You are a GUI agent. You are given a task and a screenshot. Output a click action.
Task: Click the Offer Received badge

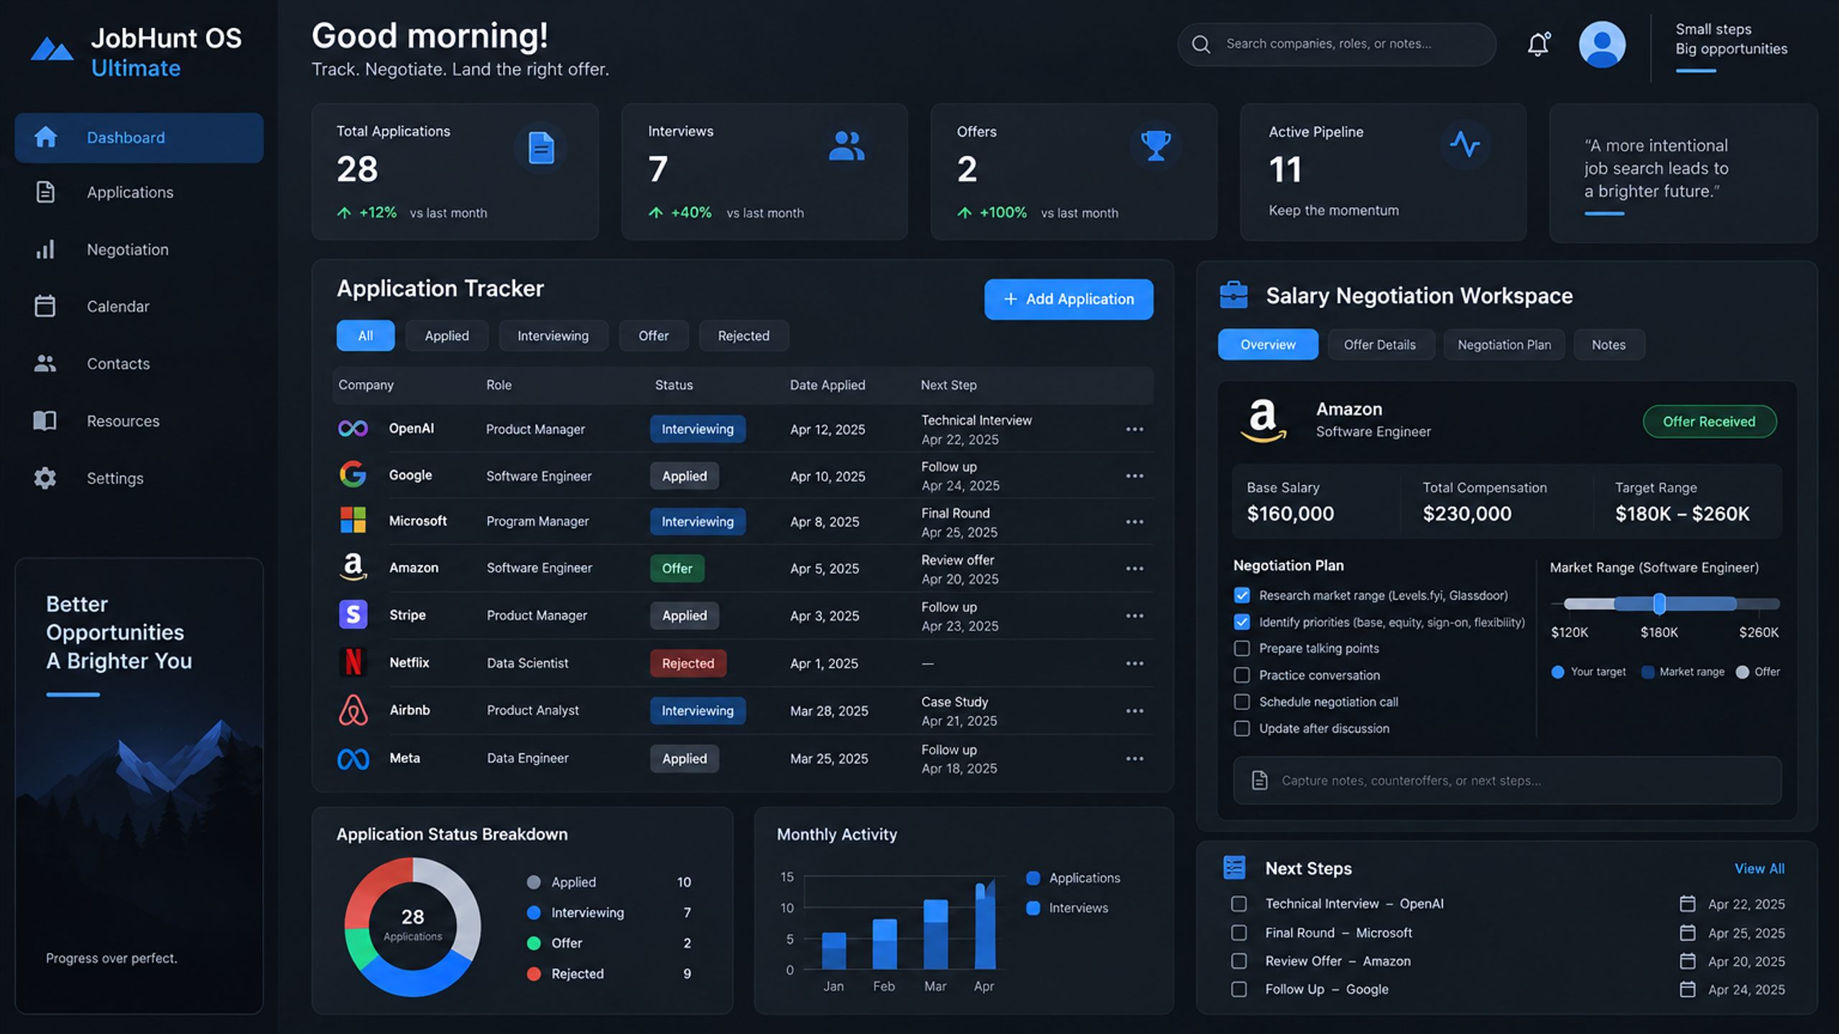click(1710, 421)
